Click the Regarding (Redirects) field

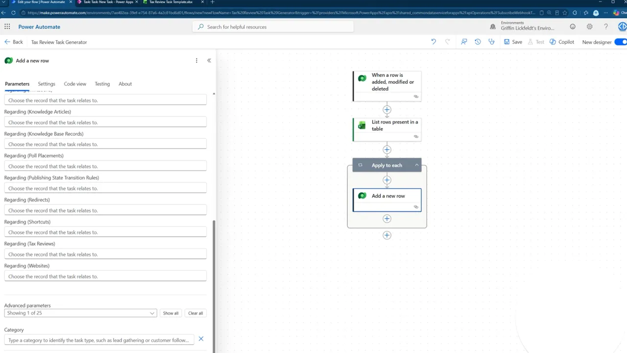105,210
